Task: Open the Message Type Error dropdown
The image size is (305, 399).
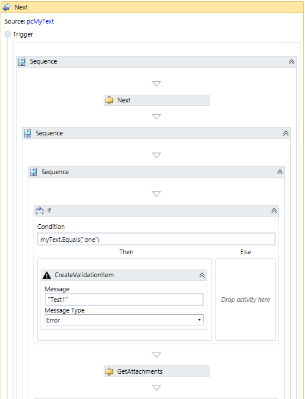Action: pyautogui.click(x=124, y=320)
